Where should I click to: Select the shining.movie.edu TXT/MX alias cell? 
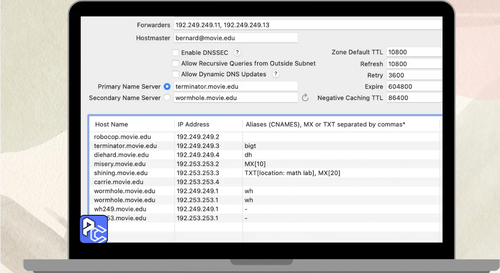click(293, 173)
